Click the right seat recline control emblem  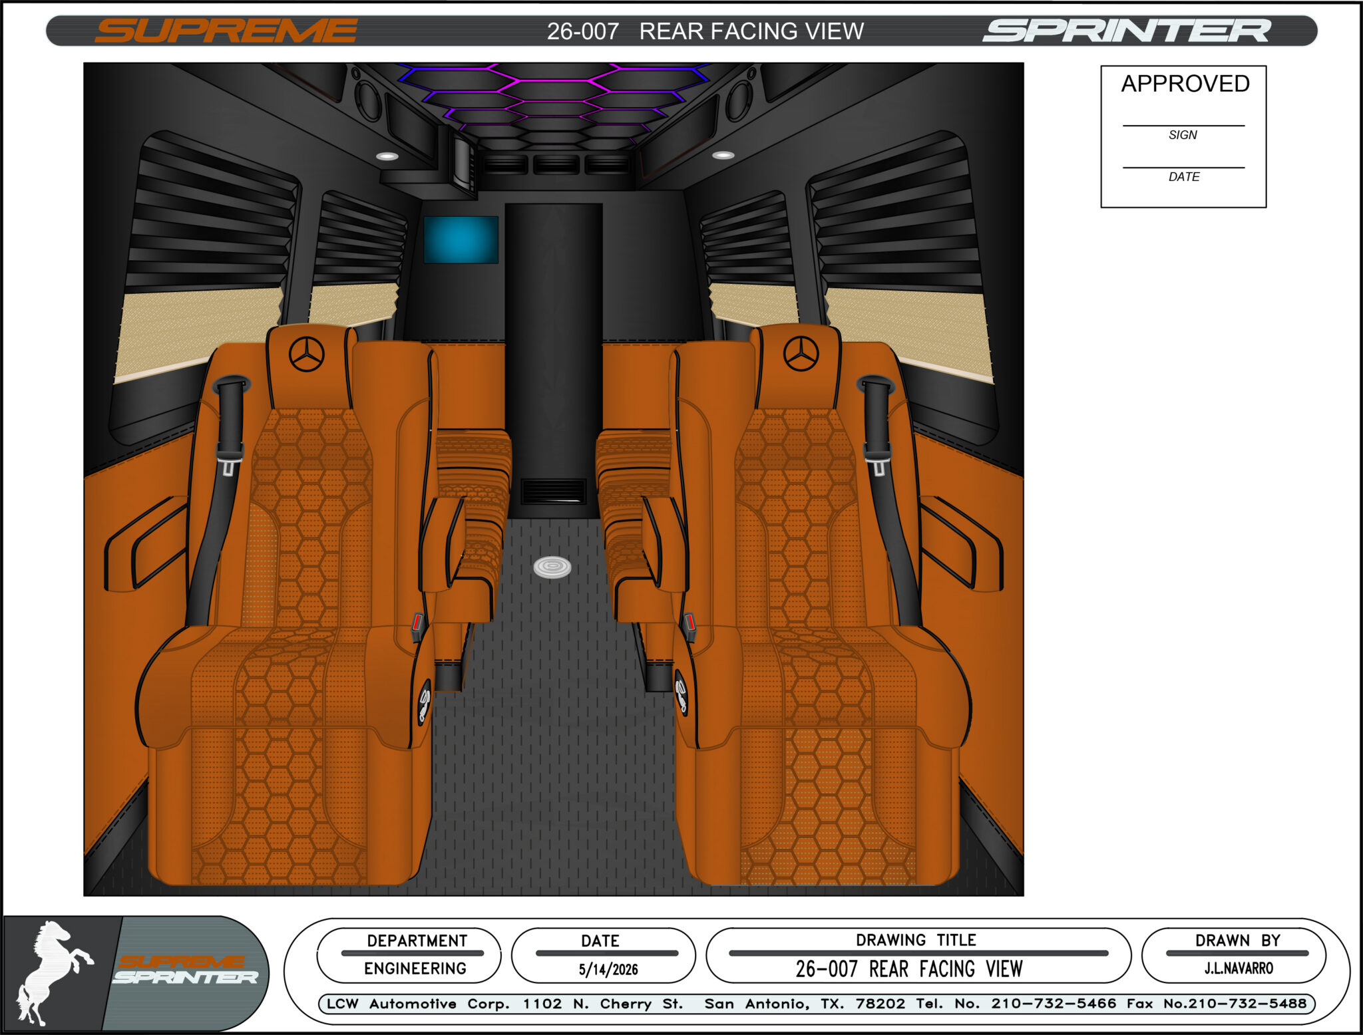click(x=681, y=692)
